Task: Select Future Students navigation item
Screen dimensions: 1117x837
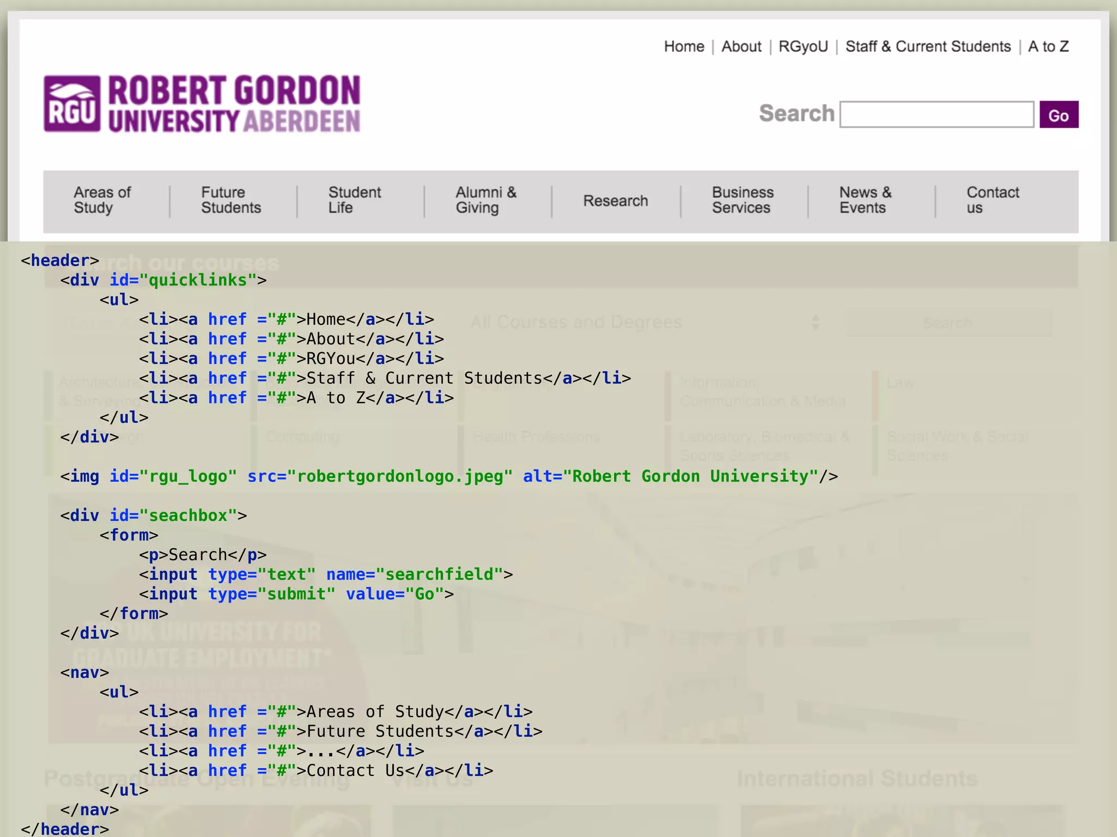Action: (231, 200)
